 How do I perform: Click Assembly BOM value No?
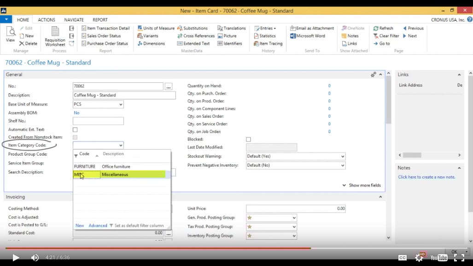click(x=76, y=113)
